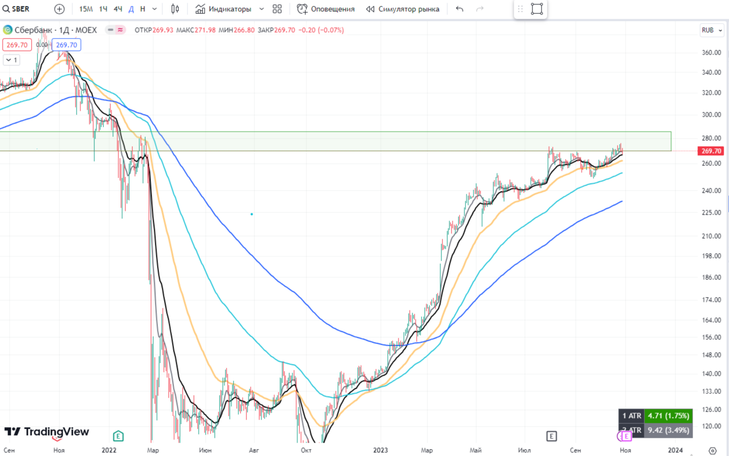Screen dimensions: 729x456
Task: Click the −0.20 (−0.07%) change value
Action: pyautogui.click(x=321, y=30)
